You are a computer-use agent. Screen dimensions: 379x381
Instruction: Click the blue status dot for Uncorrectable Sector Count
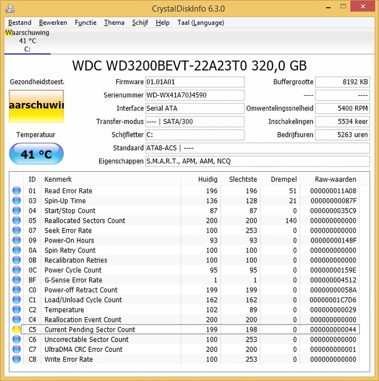17,339
